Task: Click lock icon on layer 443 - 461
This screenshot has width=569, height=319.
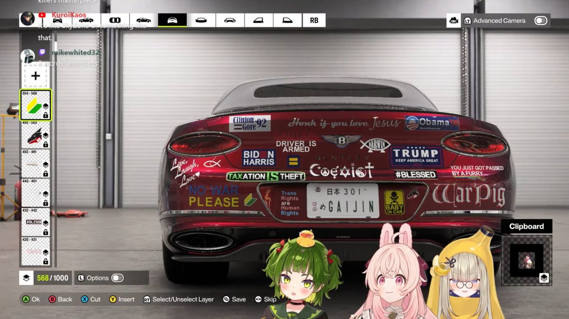Action: 46,203
